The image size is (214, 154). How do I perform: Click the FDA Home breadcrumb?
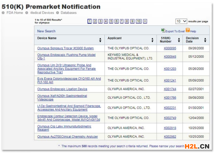coord(14,13)
